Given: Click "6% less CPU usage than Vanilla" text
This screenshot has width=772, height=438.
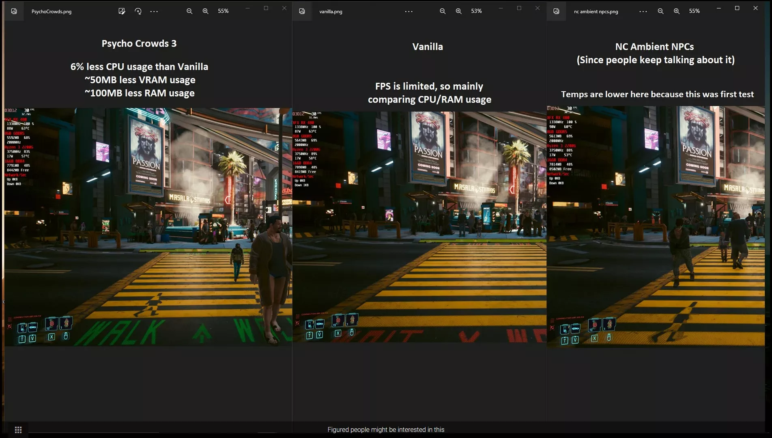Looking at the screenshot, I should (139, 67).
